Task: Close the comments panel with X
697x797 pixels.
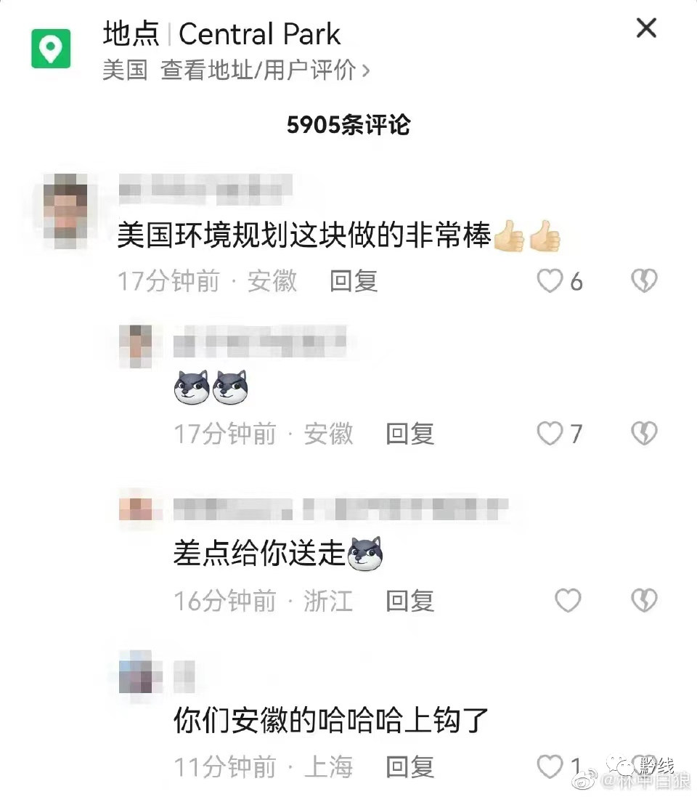Action: [646, 28]
